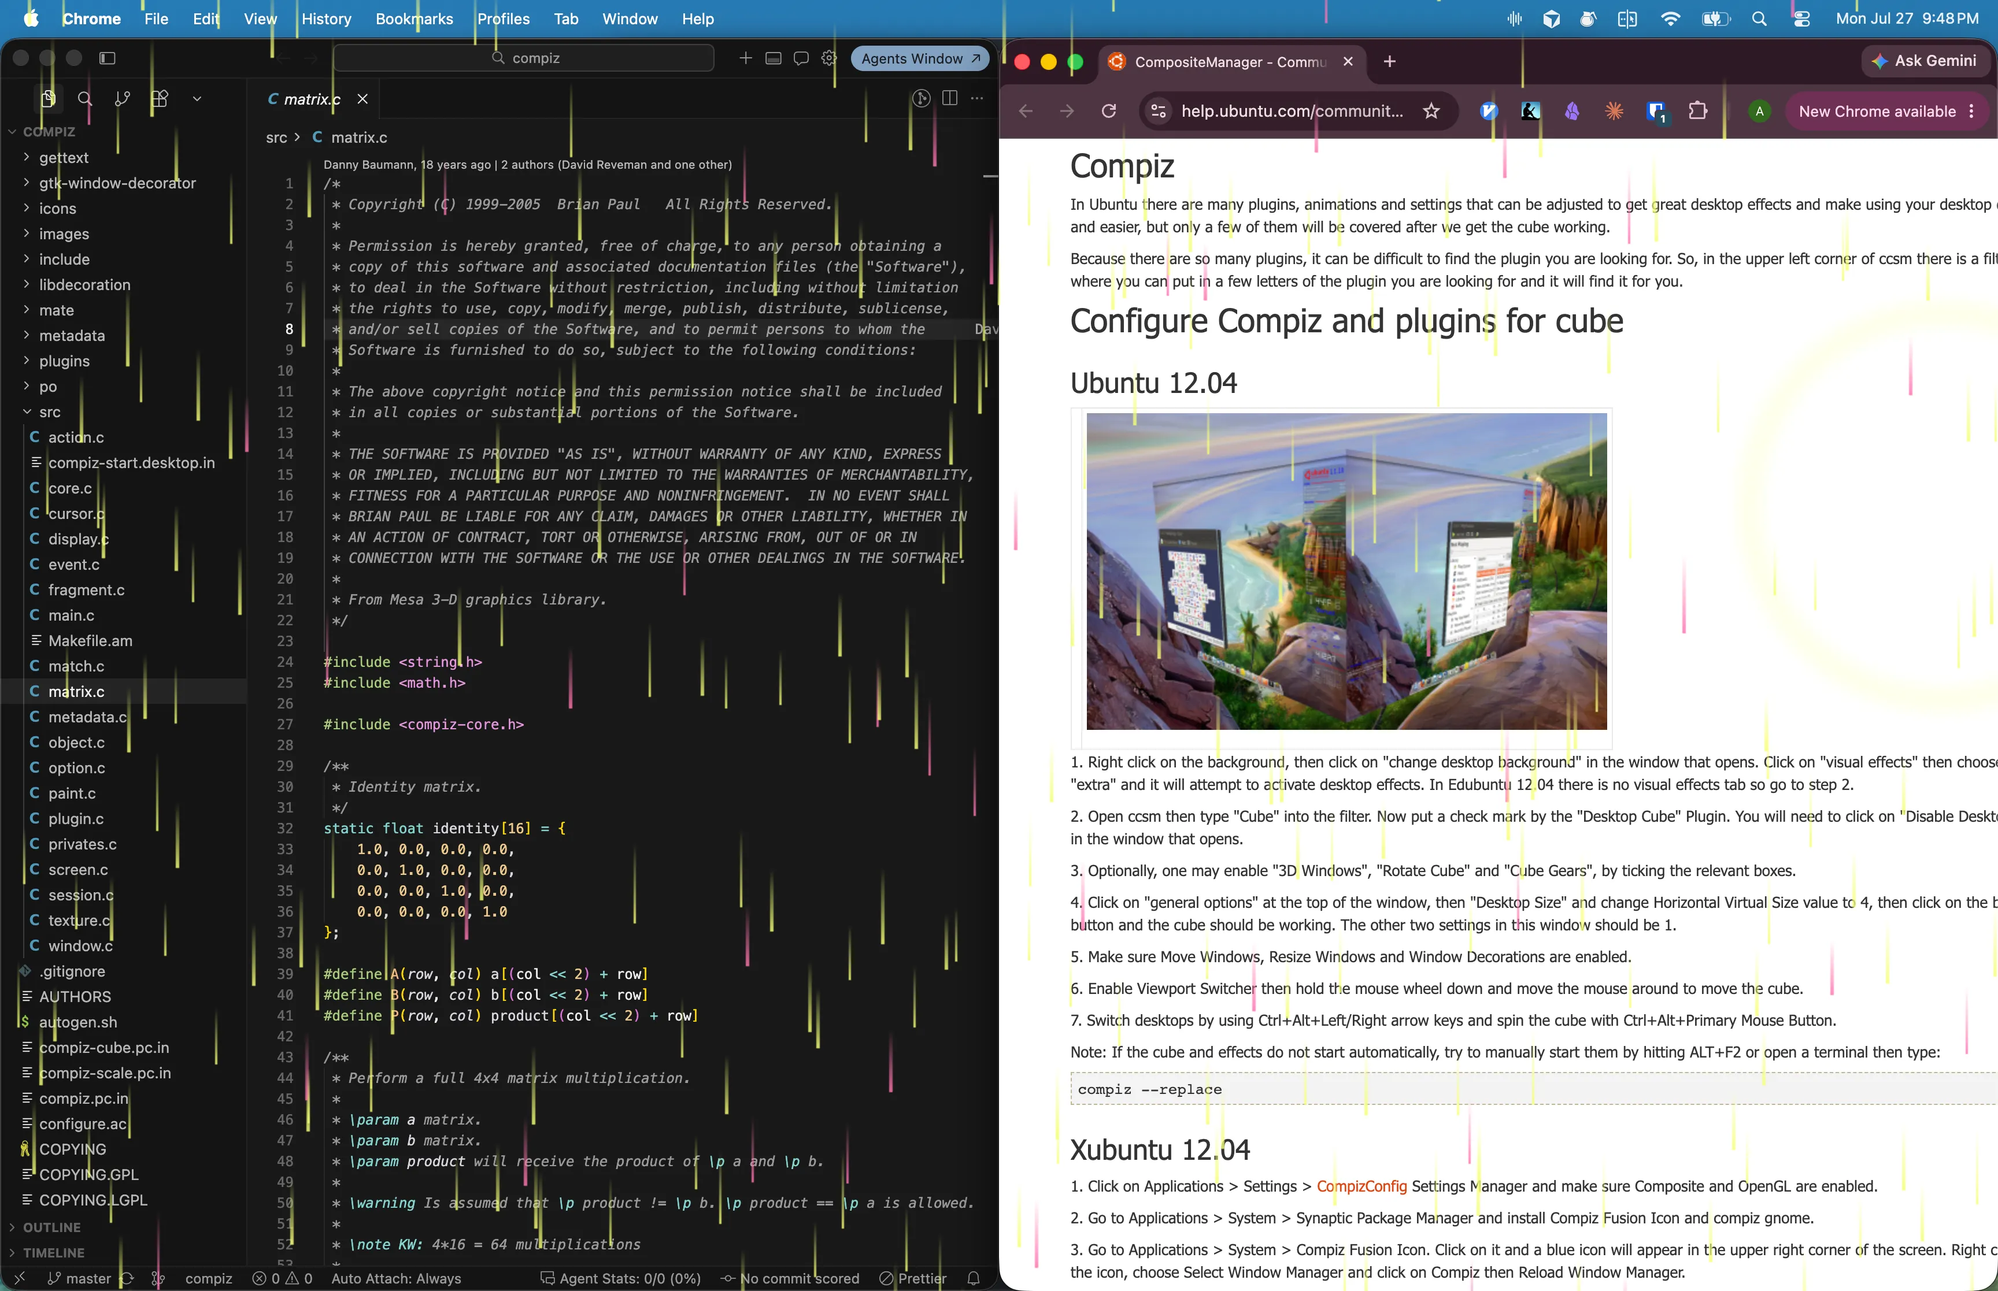Screen dimensions: 1998x1291
Task: Open the Bookmarks menu in the menu bar
Action: pos(414,18)
